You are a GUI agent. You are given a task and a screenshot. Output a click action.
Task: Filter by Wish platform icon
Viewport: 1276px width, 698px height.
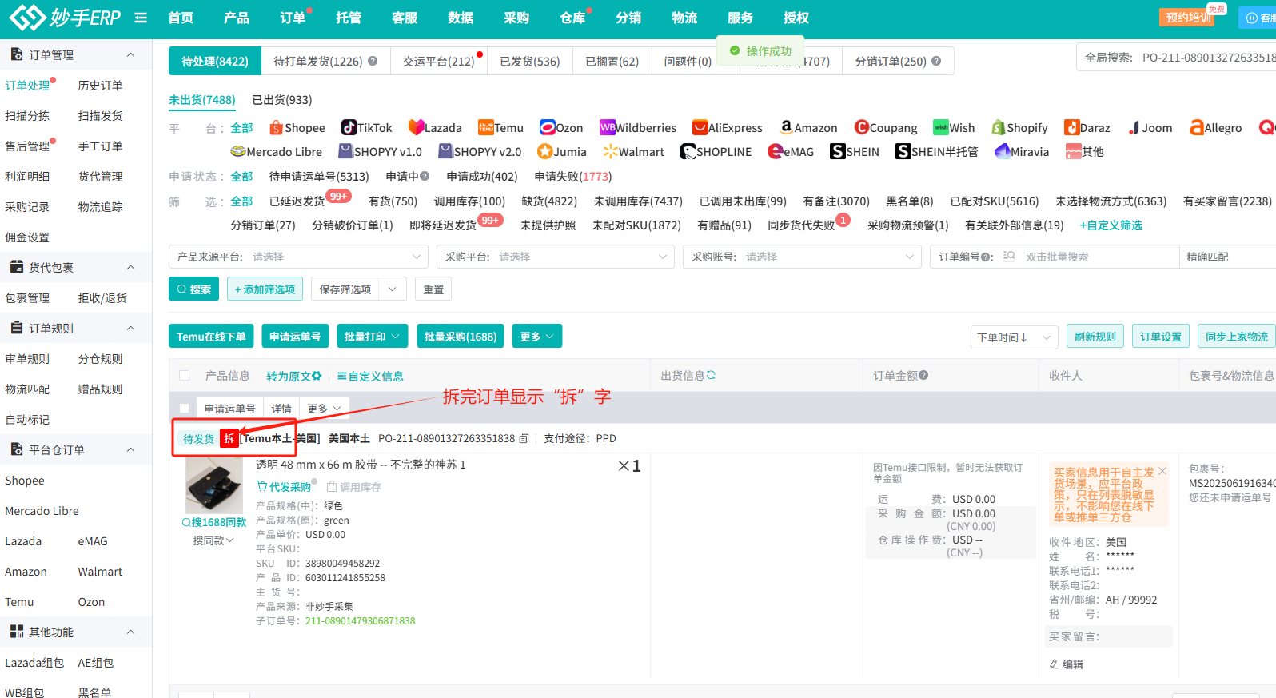pos(941,127)
